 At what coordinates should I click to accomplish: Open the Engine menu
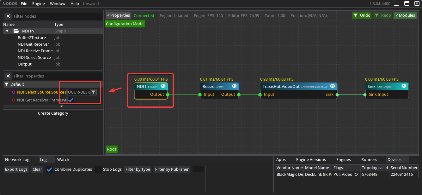pyautogui.click(x=39, y=4)
